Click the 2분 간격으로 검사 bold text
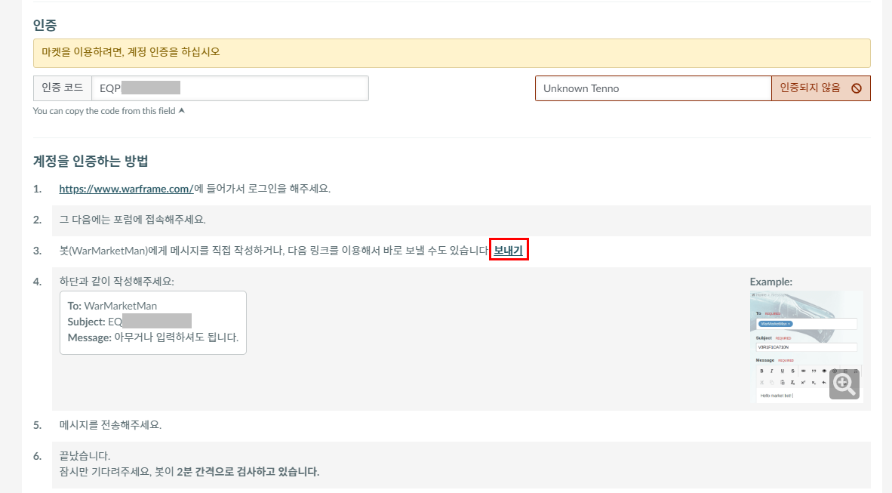 [248, 471]
